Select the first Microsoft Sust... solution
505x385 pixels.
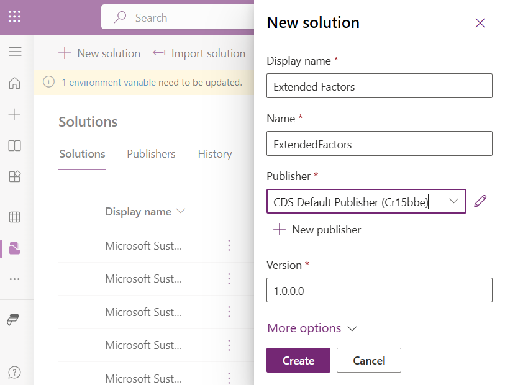pyautogui.click(x=143, y=246)
